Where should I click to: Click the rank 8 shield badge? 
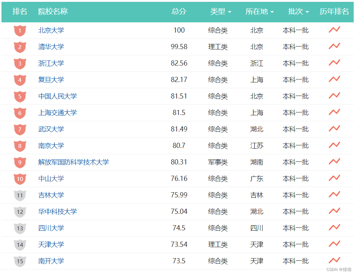pyautogui.click(x=20, y=146)
